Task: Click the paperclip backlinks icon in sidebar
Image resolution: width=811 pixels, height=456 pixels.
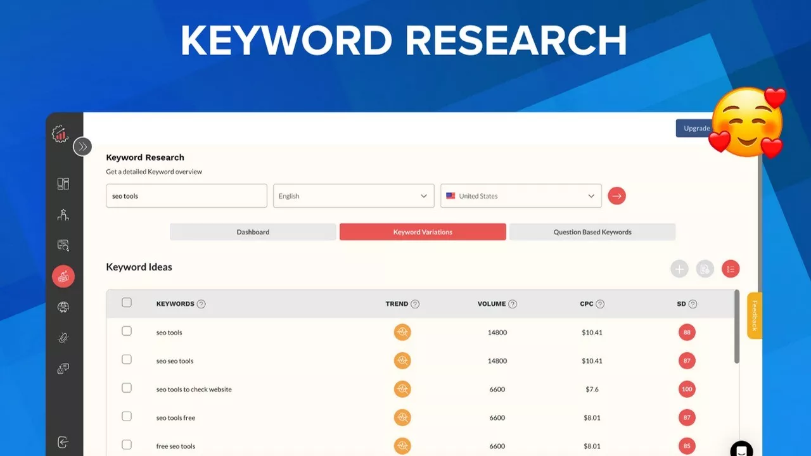Action: pyautogui.click(x=63, y=338)
